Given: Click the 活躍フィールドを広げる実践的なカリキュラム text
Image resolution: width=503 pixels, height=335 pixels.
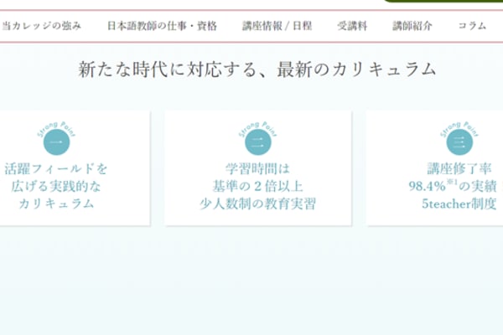Looking at the screenshot, I should [56, 186].
